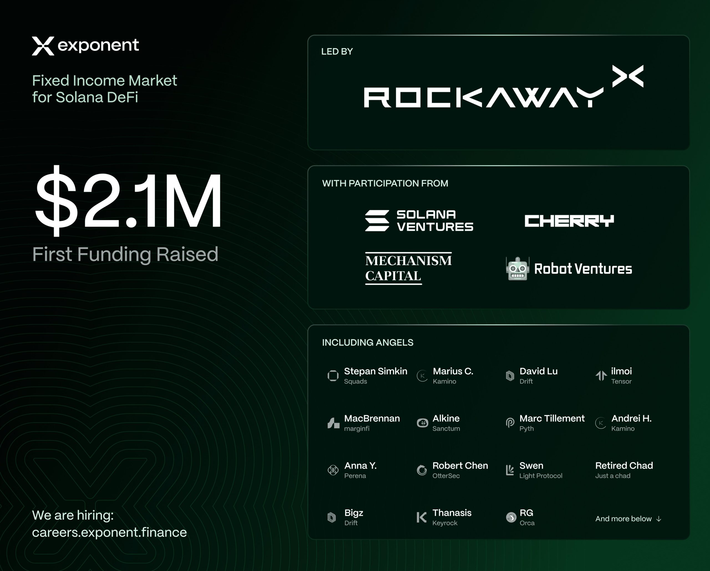This screenshot has width=710, height=571.
Task: Open the careers.exponent.finance link
Action: click(109, 532)
